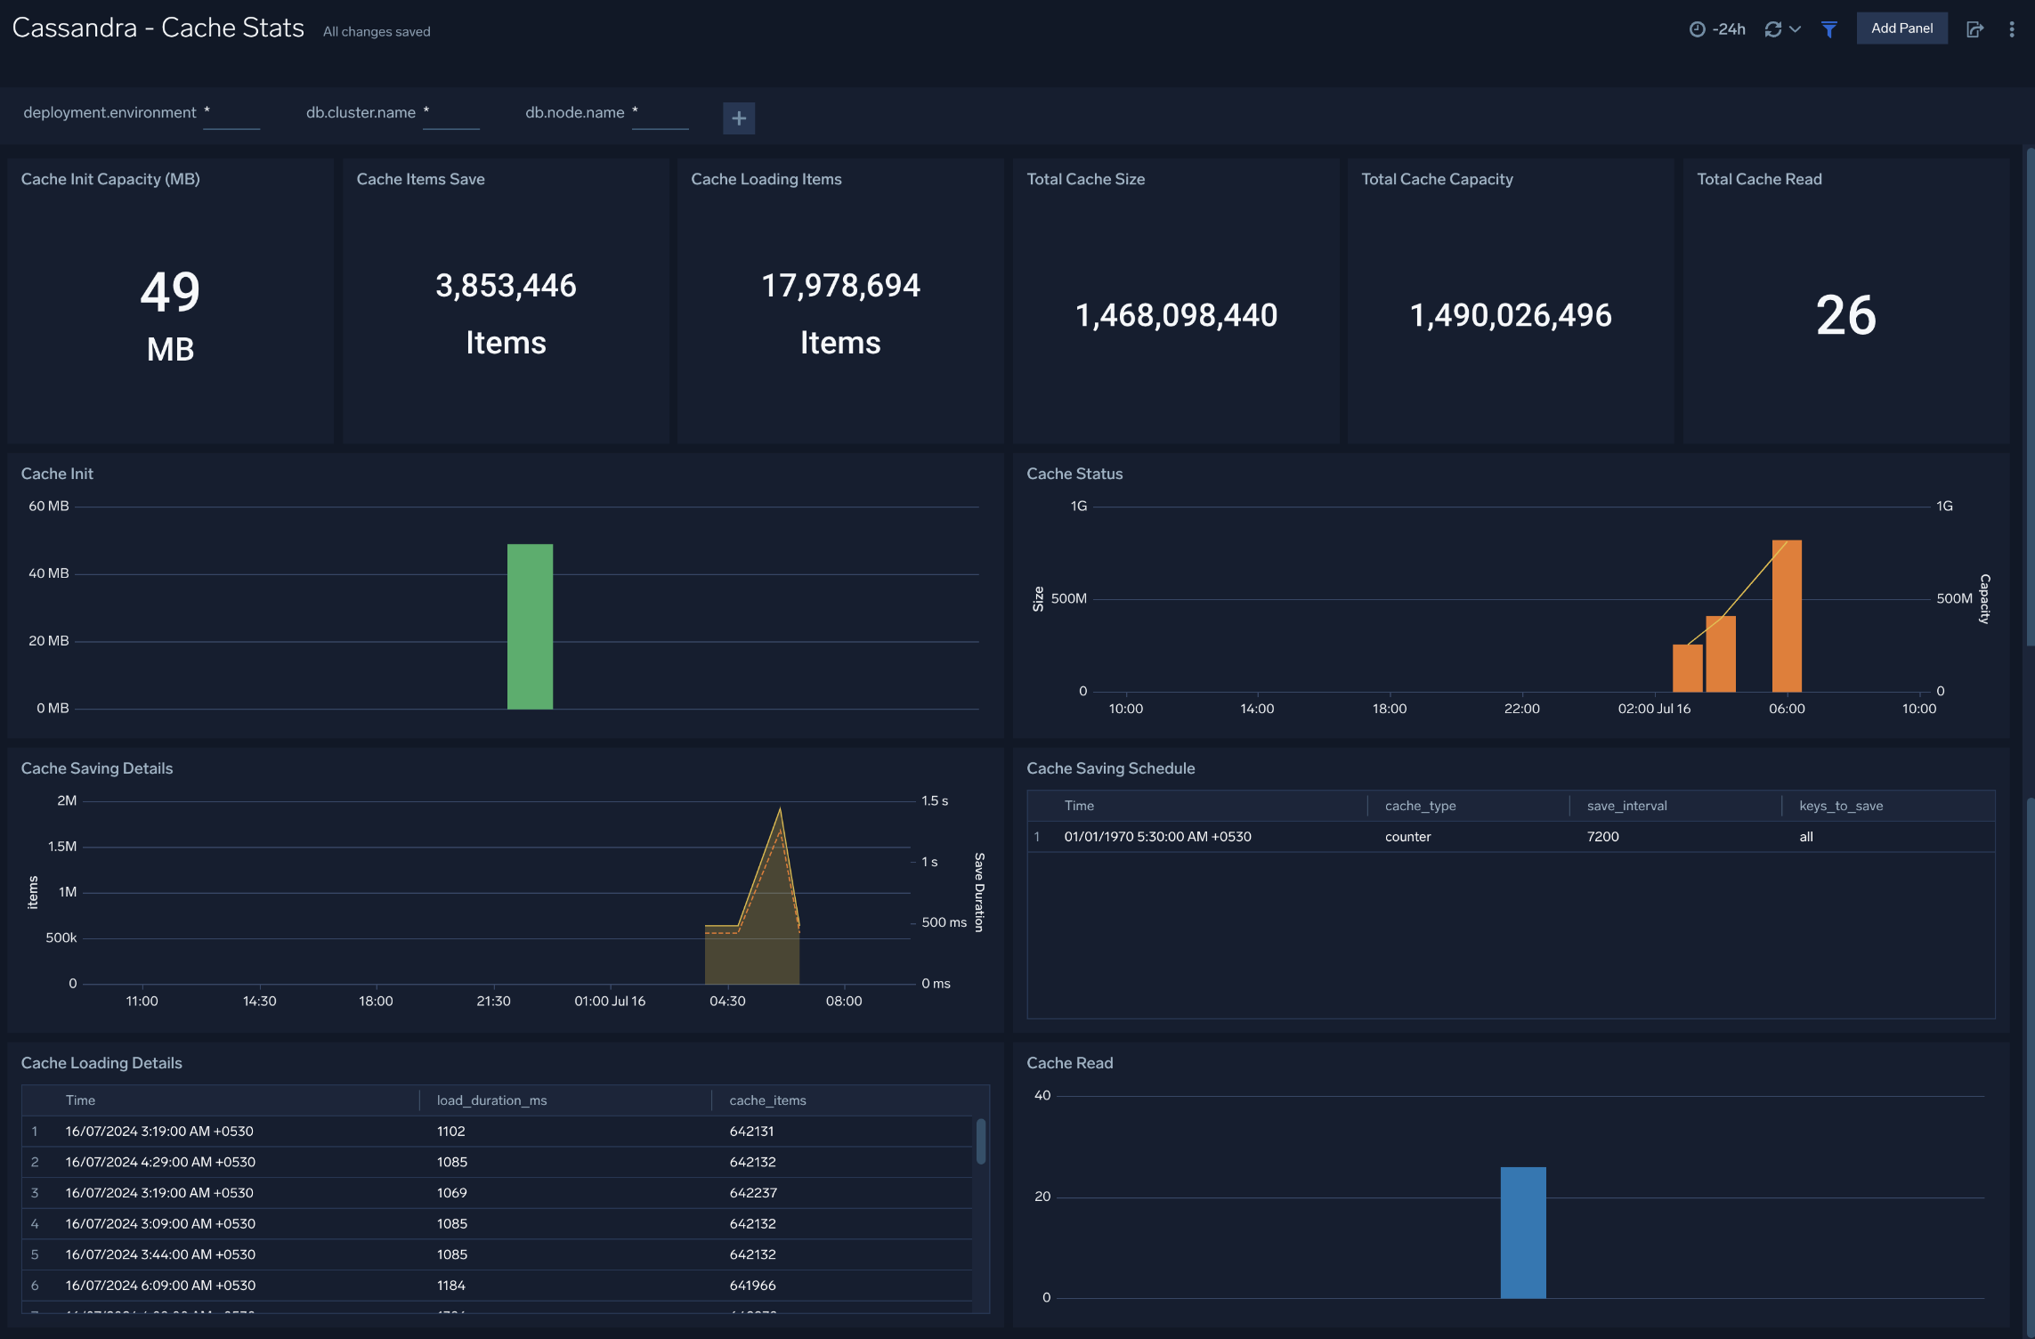Select the Total Cache Size panel title
Viewport: 2035px width, 1339px height.
pyautogui.click(x=1085, y=179)
